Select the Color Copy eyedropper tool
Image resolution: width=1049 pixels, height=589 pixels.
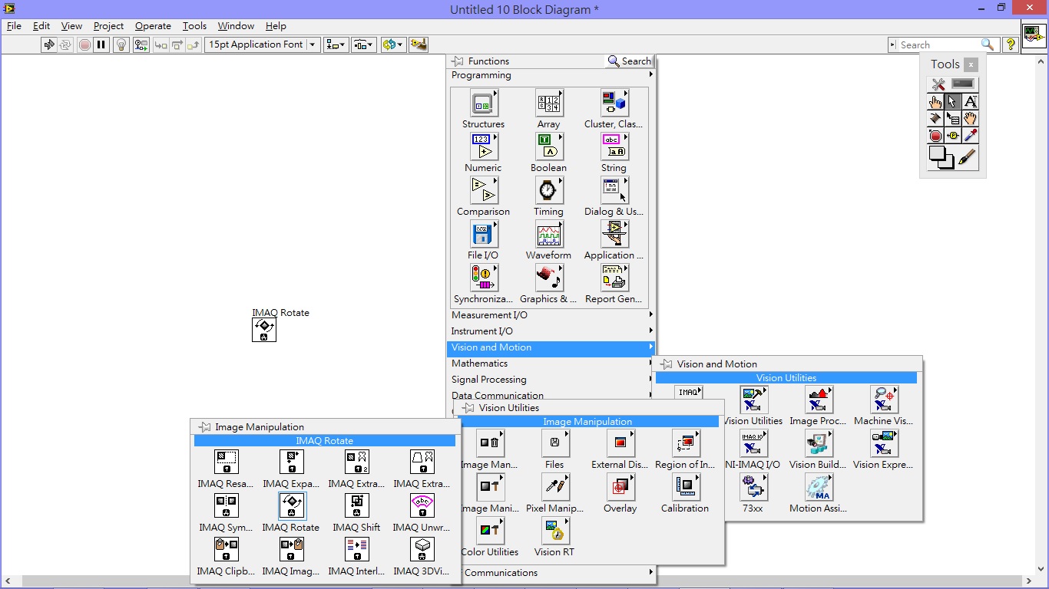(971, 136)
